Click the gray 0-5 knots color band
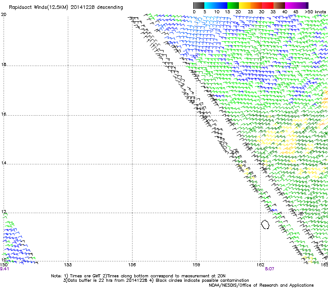Screen dimensions: 328x288 199,5
